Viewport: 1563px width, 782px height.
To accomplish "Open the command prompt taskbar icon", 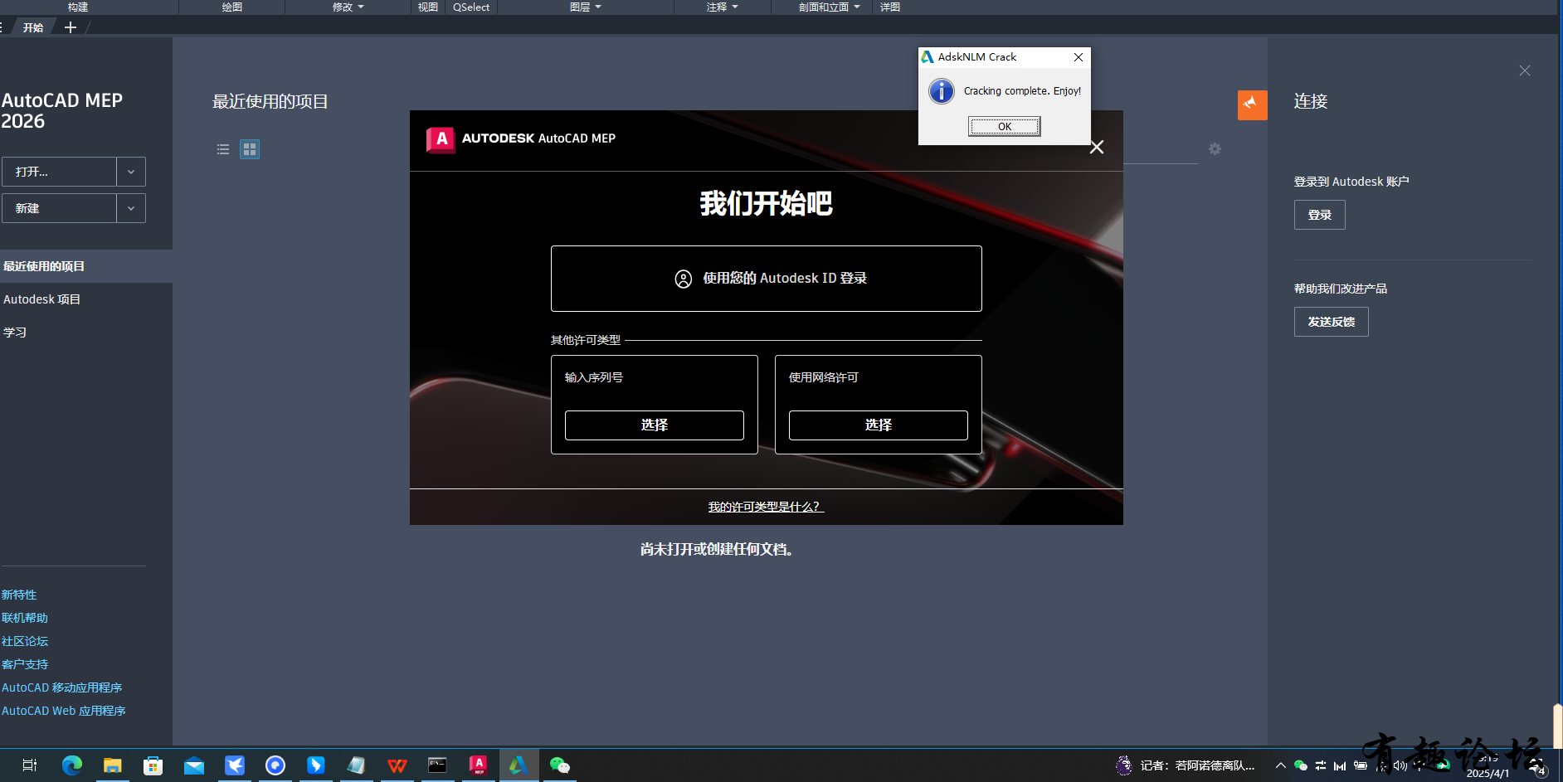I will [437, 765].
